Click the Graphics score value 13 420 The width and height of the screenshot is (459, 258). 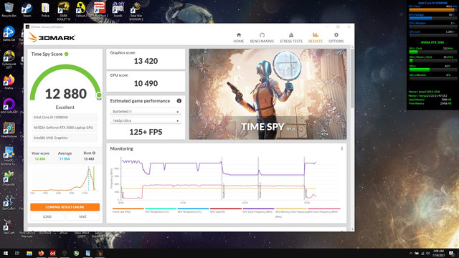point(146,61)
